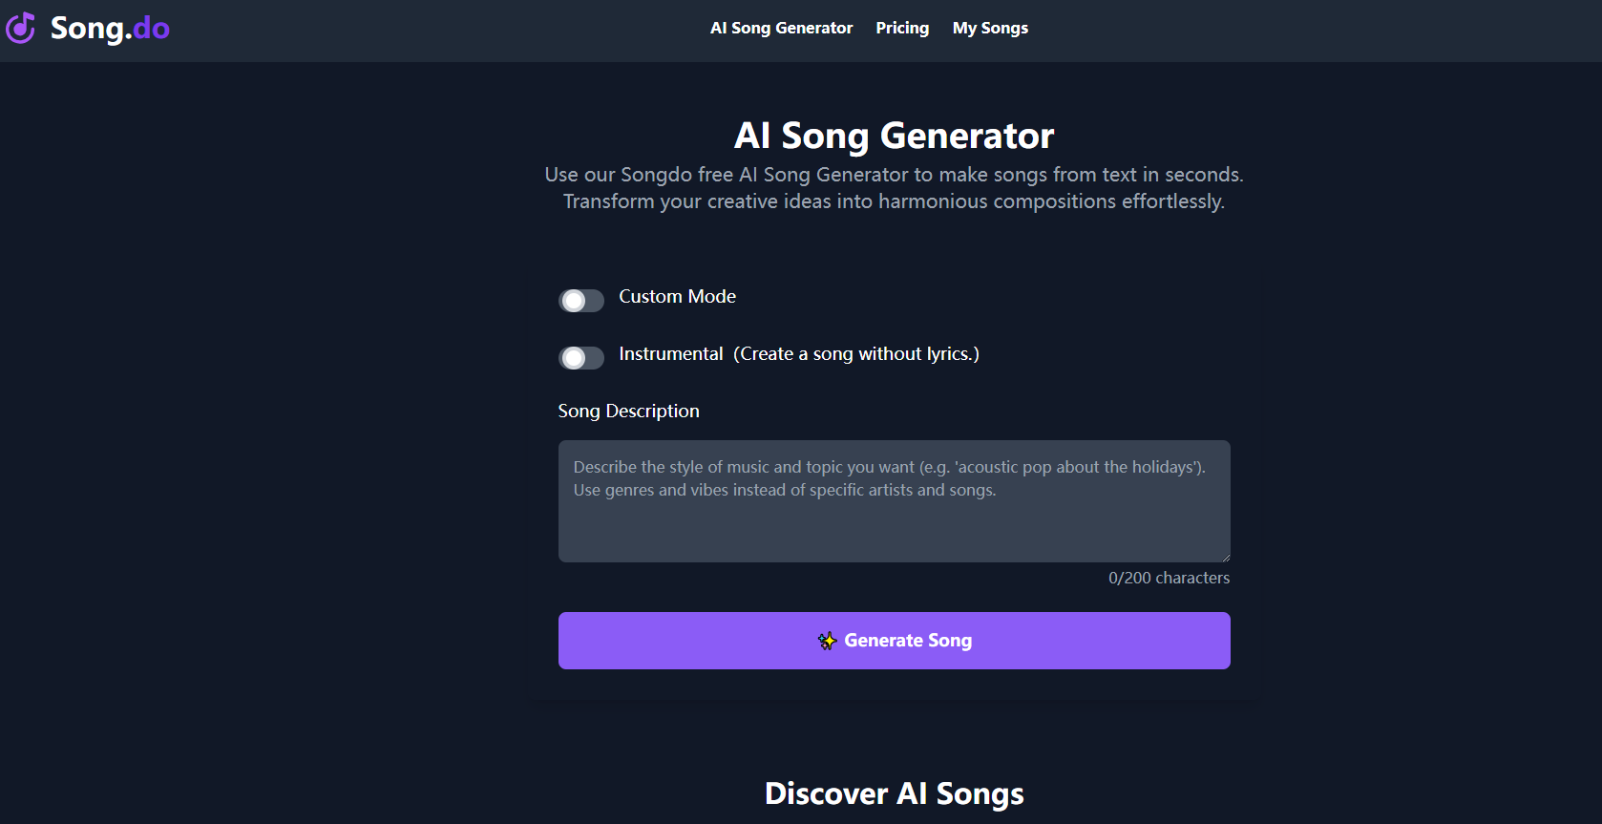Click the main AI Song Generator heading

click(894, 136)
